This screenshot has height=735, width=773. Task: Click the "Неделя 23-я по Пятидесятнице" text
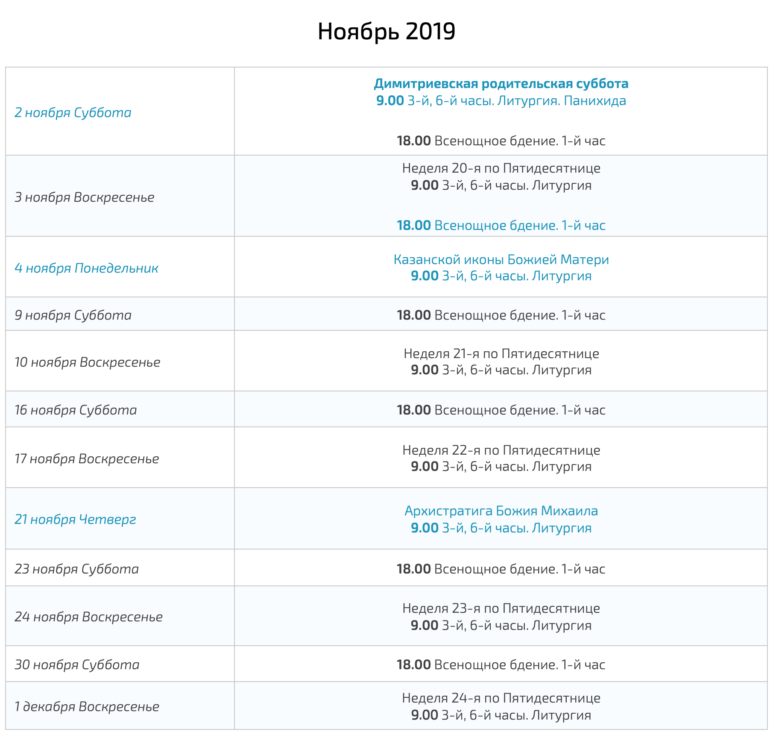(x=501, y=608)
